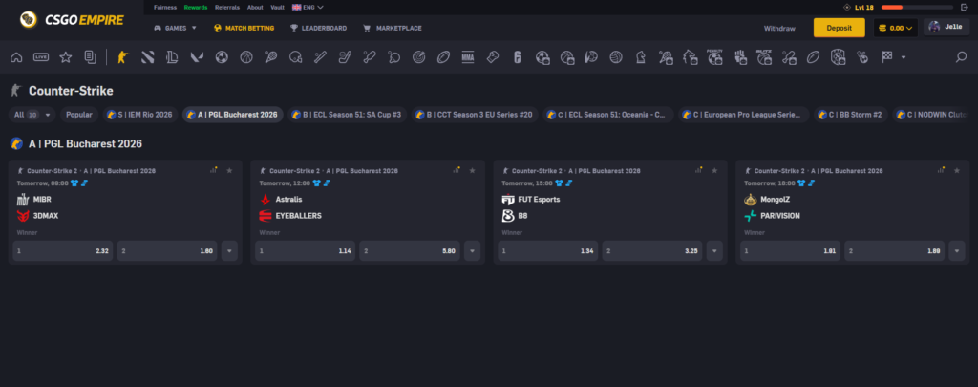Click the Withdraw link
Viewport: 978px width, 387px height.
click(x=779, y=28)
